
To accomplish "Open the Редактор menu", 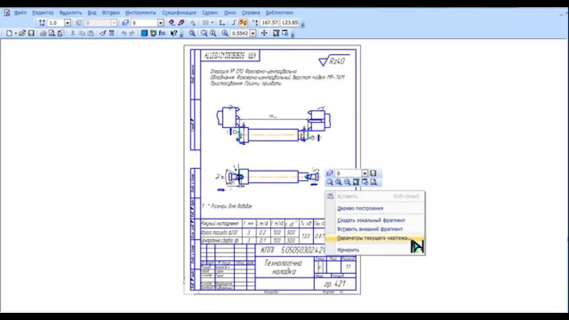I will pos(43,12).
